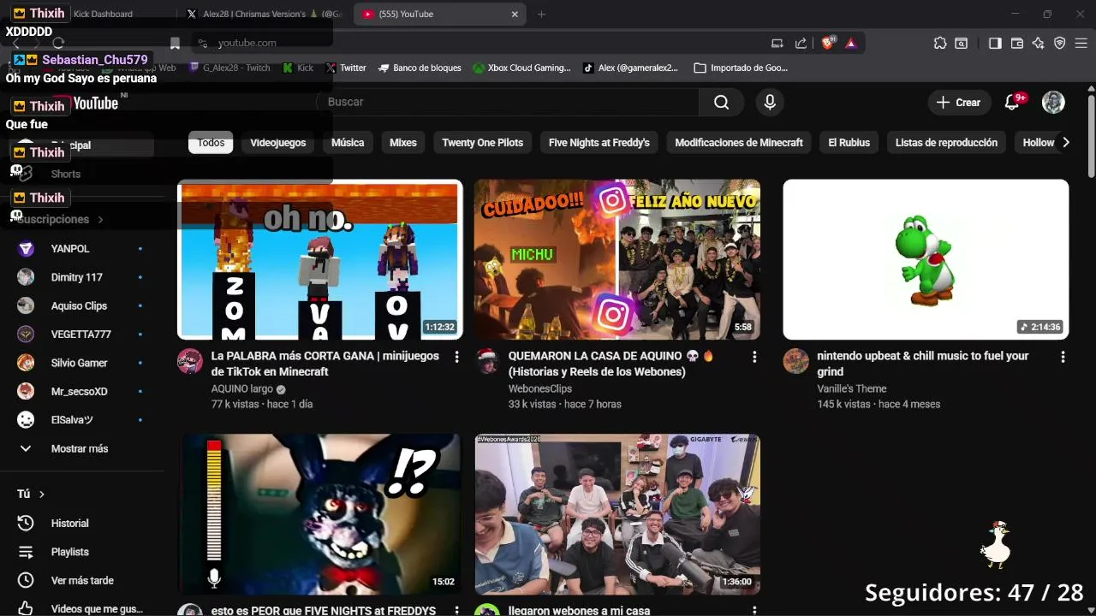
Task: Reload the page with refresh icon
Action: point(58,43)
